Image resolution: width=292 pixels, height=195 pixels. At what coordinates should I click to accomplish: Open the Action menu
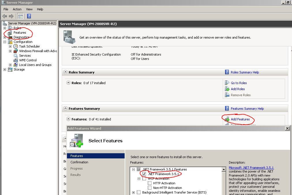[17, 9]
